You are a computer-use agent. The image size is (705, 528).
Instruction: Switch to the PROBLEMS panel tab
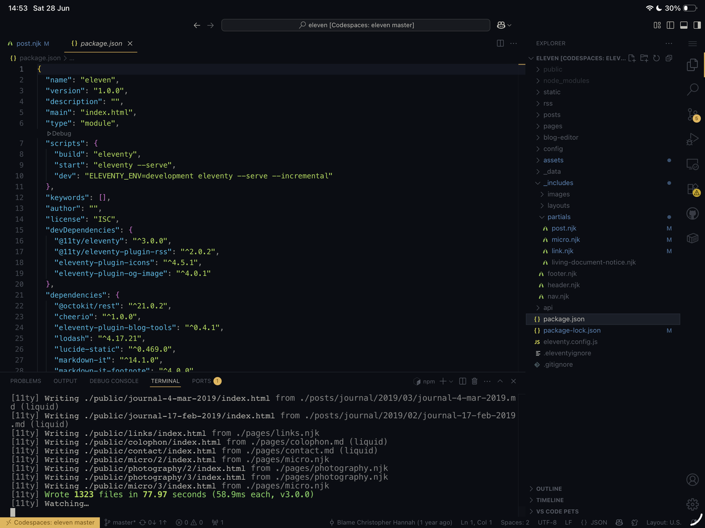coord(25,381)
